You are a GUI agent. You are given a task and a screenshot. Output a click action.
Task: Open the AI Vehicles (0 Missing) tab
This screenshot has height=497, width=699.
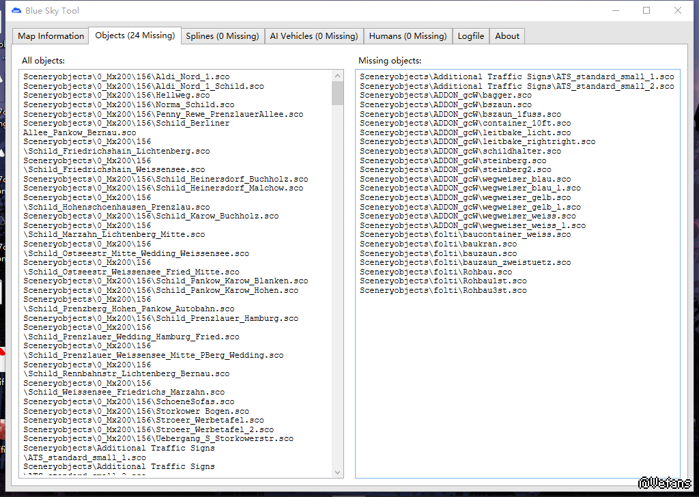[x=313, y=36]
